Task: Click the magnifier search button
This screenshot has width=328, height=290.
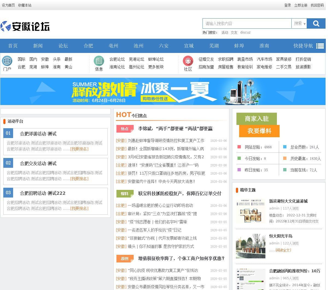Action: (316, 23)
